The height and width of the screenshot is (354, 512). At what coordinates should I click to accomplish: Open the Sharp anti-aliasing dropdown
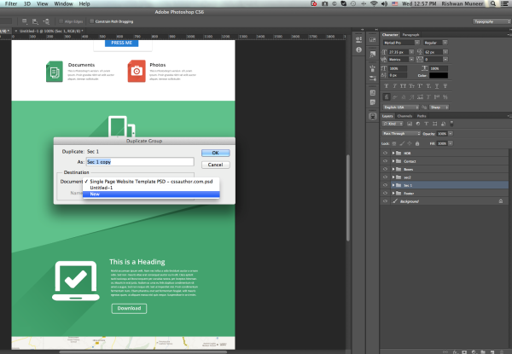[439, 107]
